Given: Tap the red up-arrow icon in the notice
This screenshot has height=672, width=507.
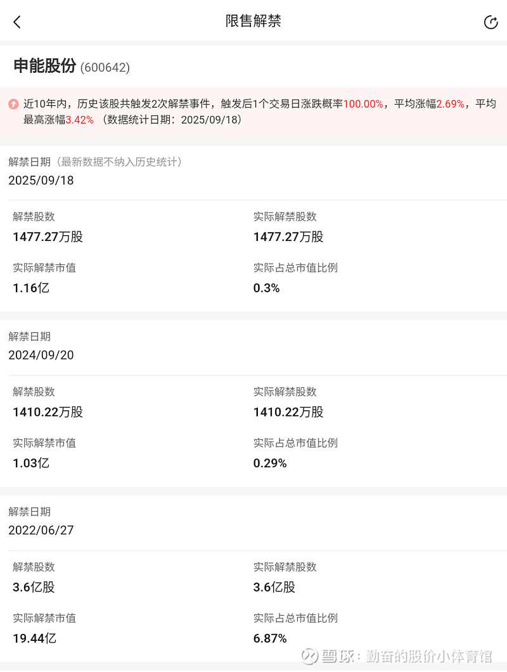Looking at the screenshot, I should pos(13,104).
